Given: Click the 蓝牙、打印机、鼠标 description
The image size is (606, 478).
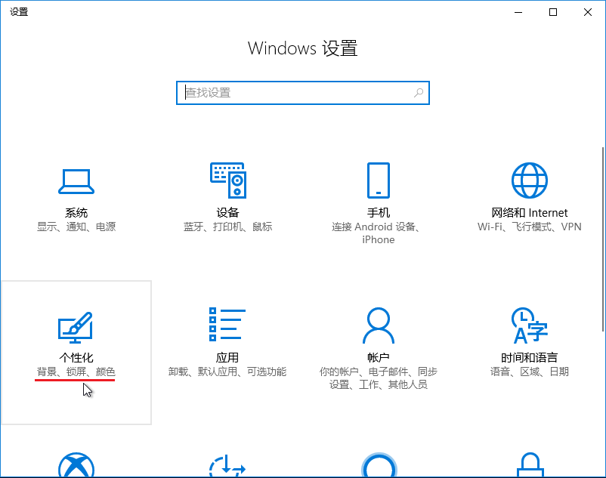Looking at the screenshot, I should pyautogui.click(x=227, y=227).
